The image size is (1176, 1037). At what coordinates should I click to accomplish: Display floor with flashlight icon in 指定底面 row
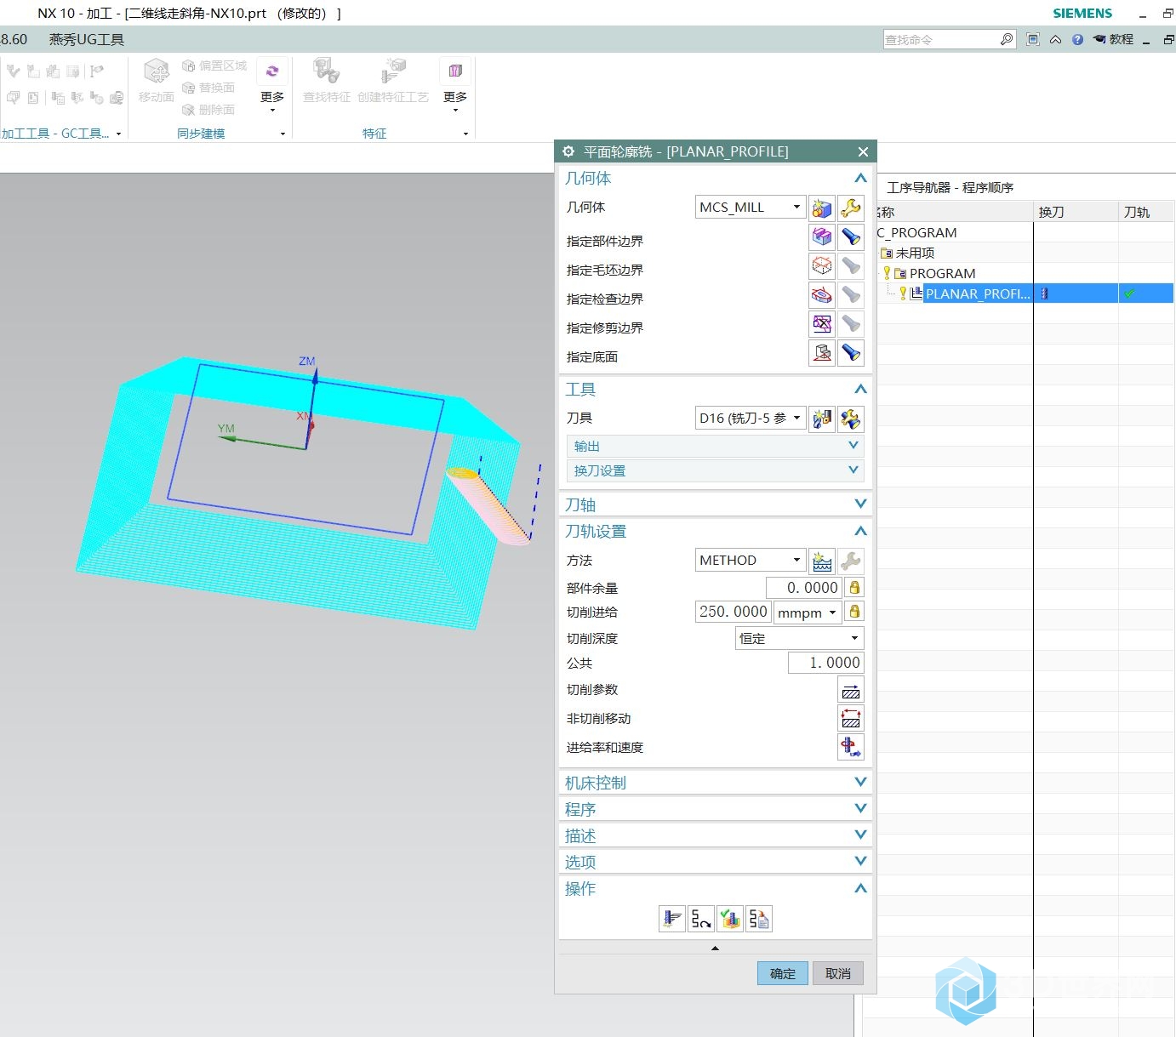851,353
